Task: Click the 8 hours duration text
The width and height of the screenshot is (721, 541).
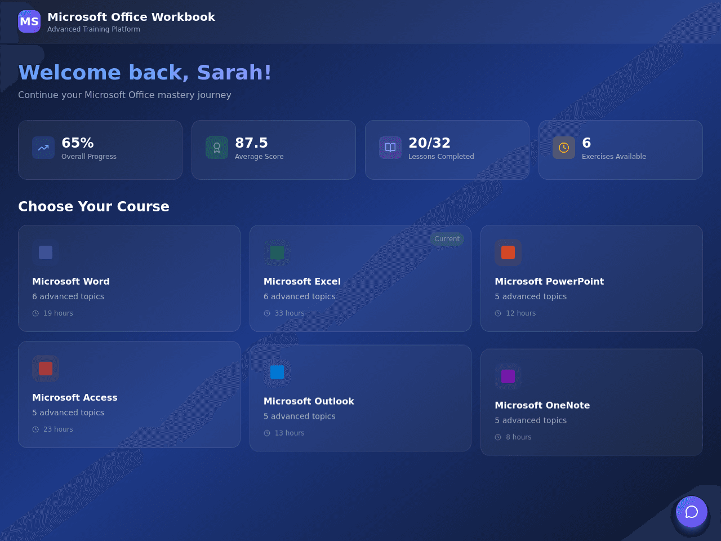Action: pyautogui.click(x=519, y=437)
